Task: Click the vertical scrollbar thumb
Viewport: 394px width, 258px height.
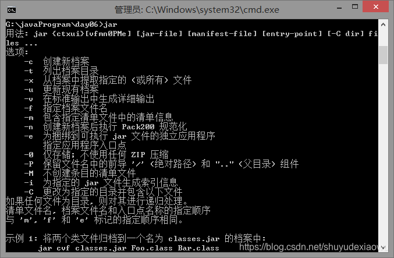Action: pos(383,55)
